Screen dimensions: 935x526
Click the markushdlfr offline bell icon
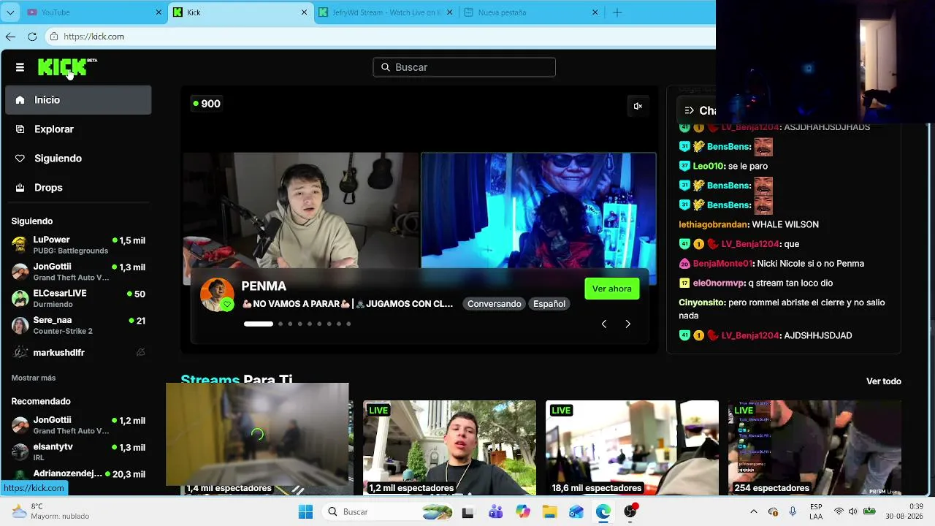(x=140, y=352)
